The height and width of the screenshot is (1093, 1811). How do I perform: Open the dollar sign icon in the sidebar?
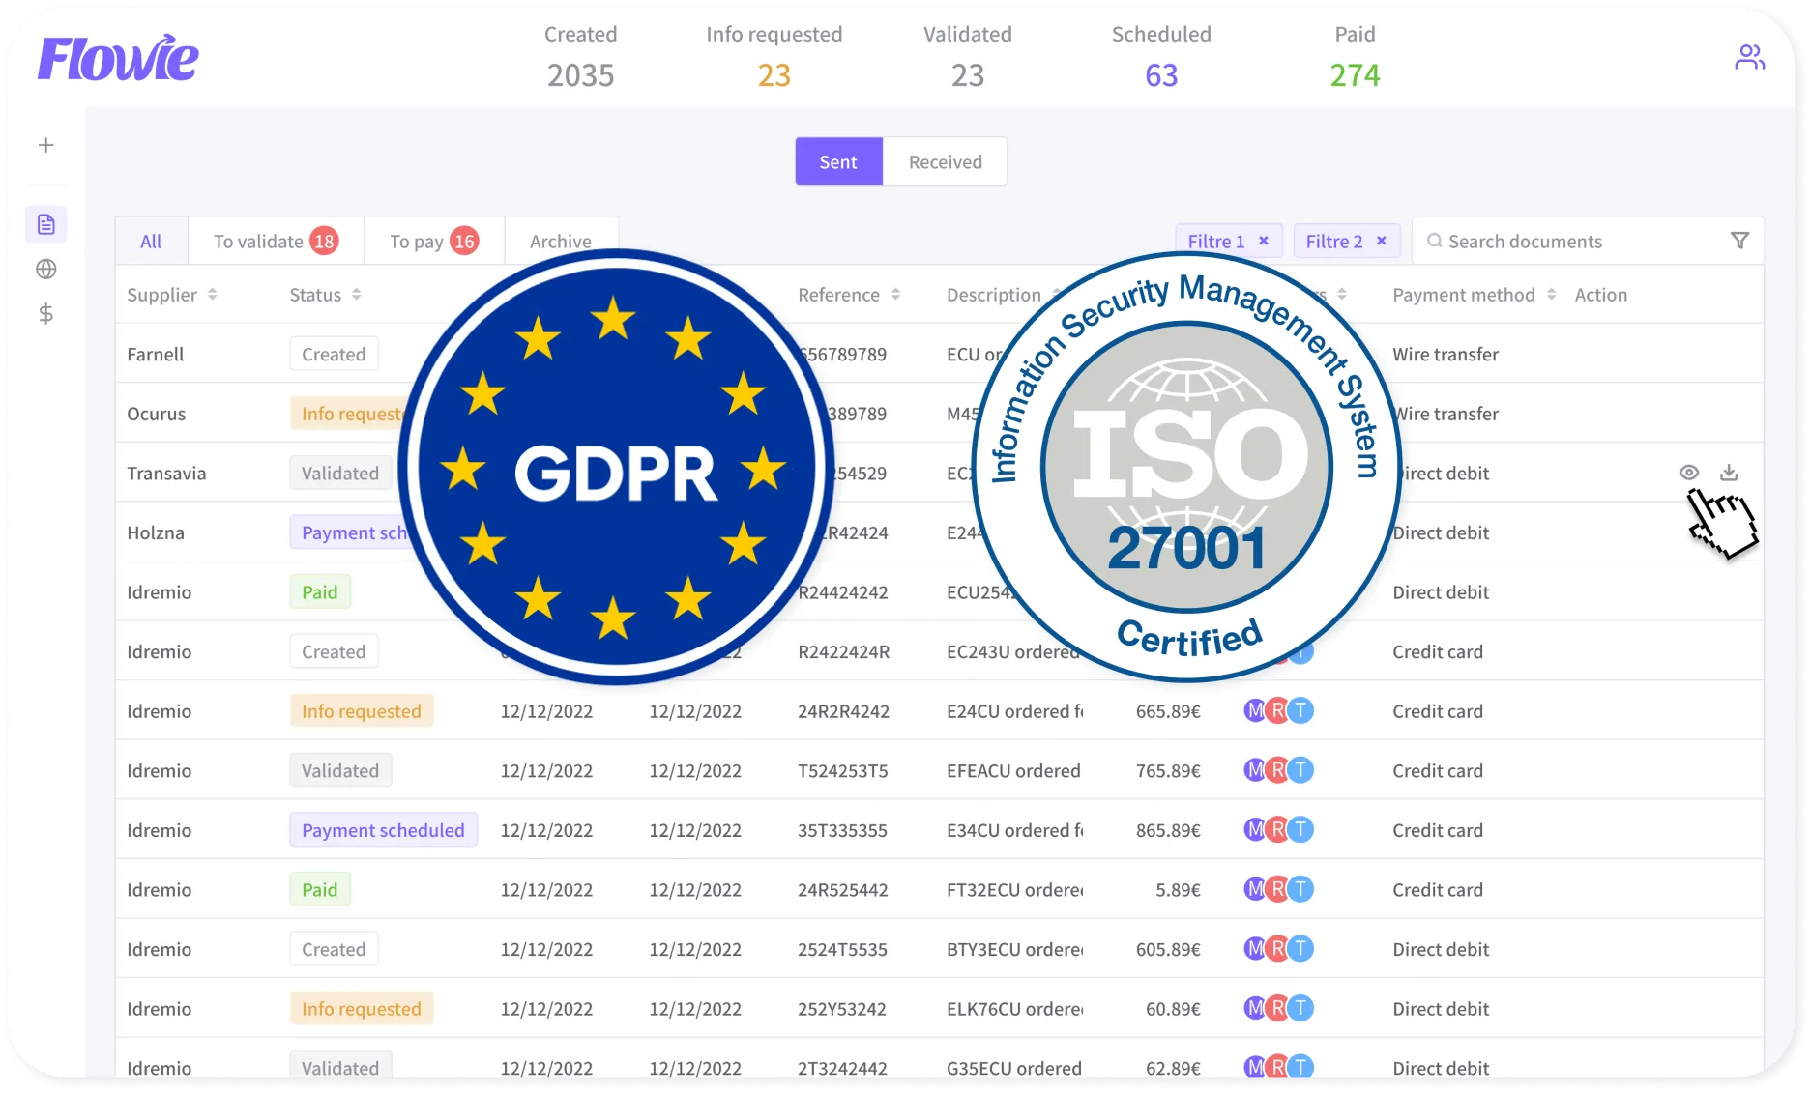pyautogui.click(x=45, y=313)
